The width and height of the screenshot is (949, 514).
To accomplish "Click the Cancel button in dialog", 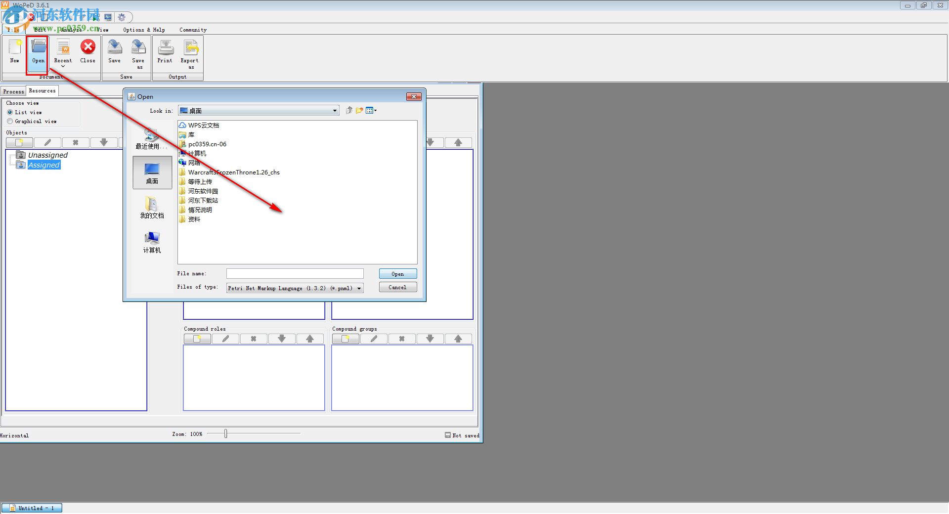I will (398, 287).
